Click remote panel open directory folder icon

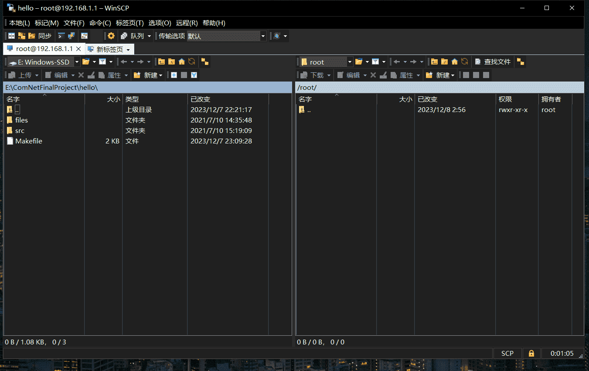(359, 62)
